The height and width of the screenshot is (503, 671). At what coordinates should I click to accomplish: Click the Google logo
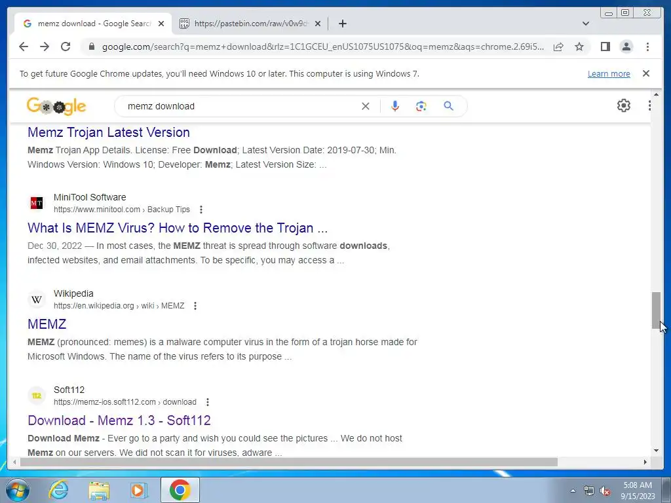(56, 106)
